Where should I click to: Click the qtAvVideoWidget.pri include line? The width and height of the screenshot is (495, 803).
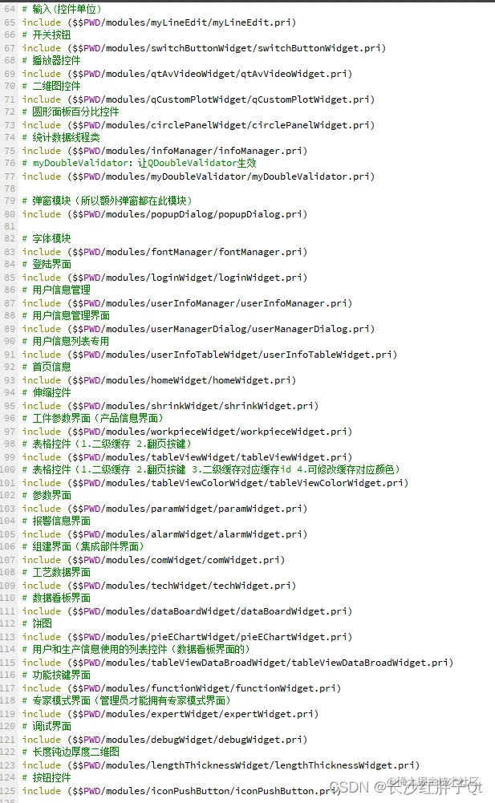187,74
